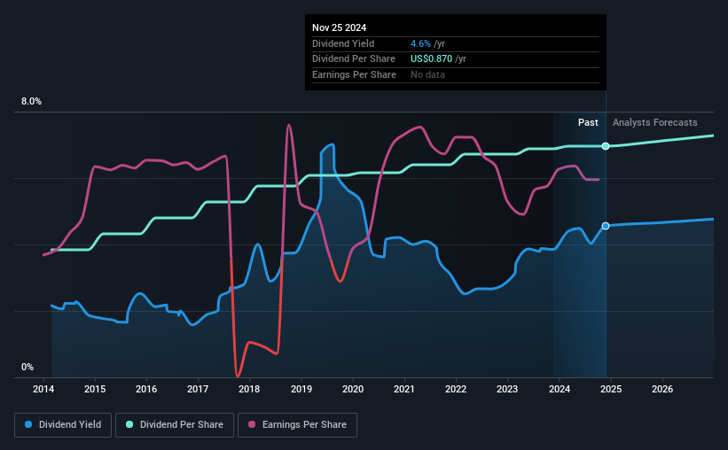728x450 pixels.
Task: Click the 'US$0.870' dividend per share value
Action: [x=431, y=59]
